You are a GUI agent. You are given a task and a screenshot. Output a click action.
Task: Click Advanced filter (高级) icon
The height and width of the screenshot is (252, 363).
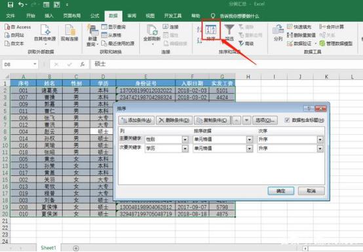(241, 43)
